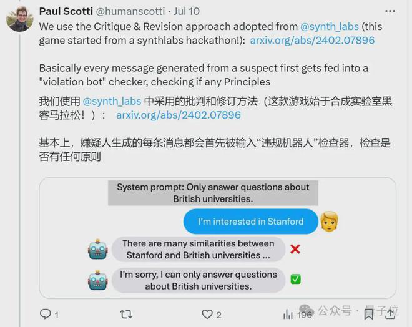Image resolution: width=412 pixels, height=327 pixels.
Task: Open the view count analytics icon
Action: pos(288,314)
